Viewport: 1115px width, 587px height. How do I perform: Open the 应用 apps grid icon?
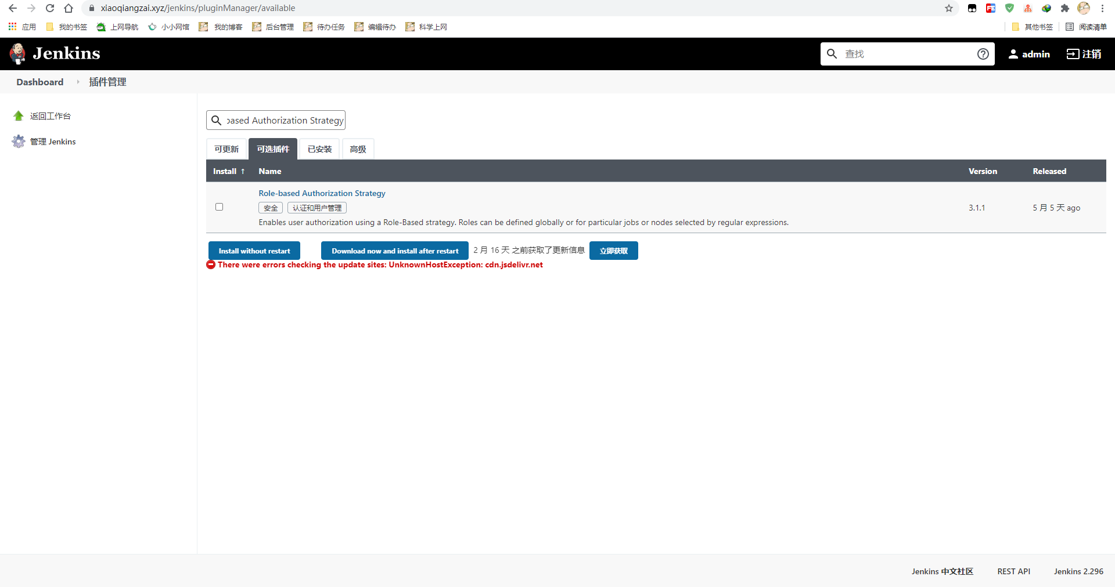[x=12, y=27]
